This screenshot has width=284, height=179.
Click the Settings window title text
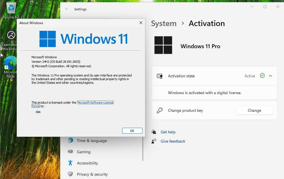(80, 9)
